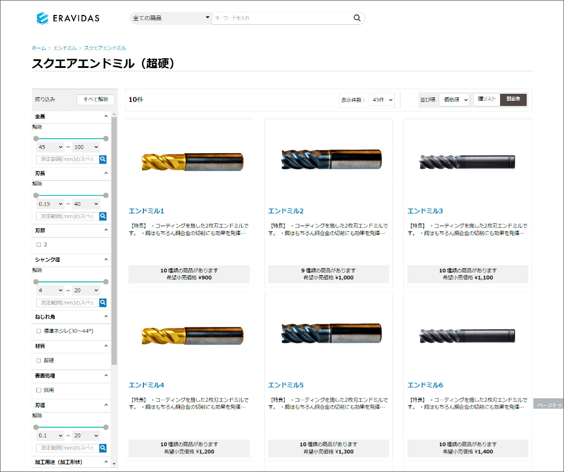This screenshot has width=564, height=472.
Task: Collapse the 加工用途（加工形状） filter section
Action: tap(106, 462)
